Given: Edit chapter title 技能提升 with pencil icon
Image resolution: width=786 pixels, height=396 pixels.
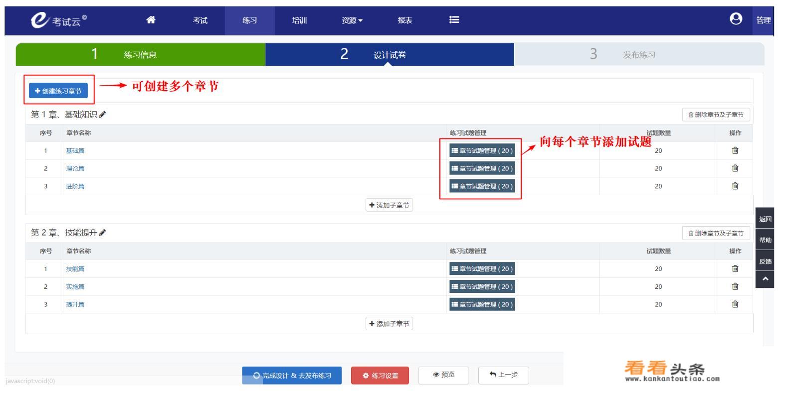Looking at the screenshot, I should [x=102, y=233].
